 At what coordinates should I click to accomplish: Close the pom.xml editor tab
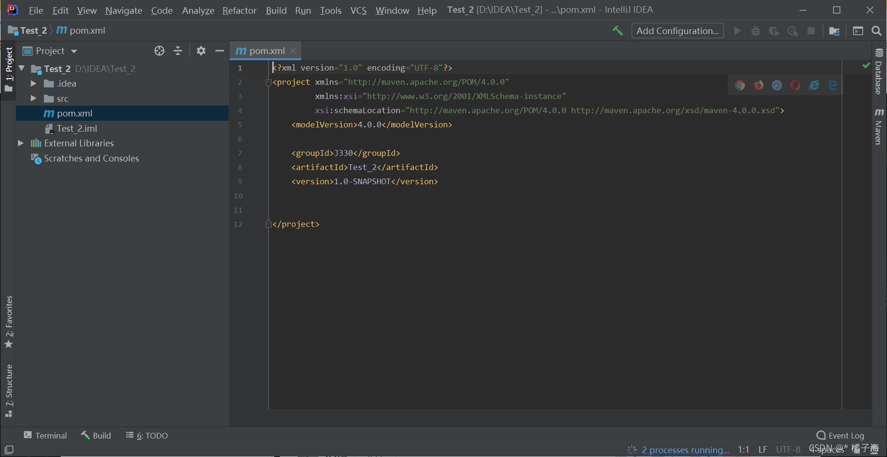[293, 51]
